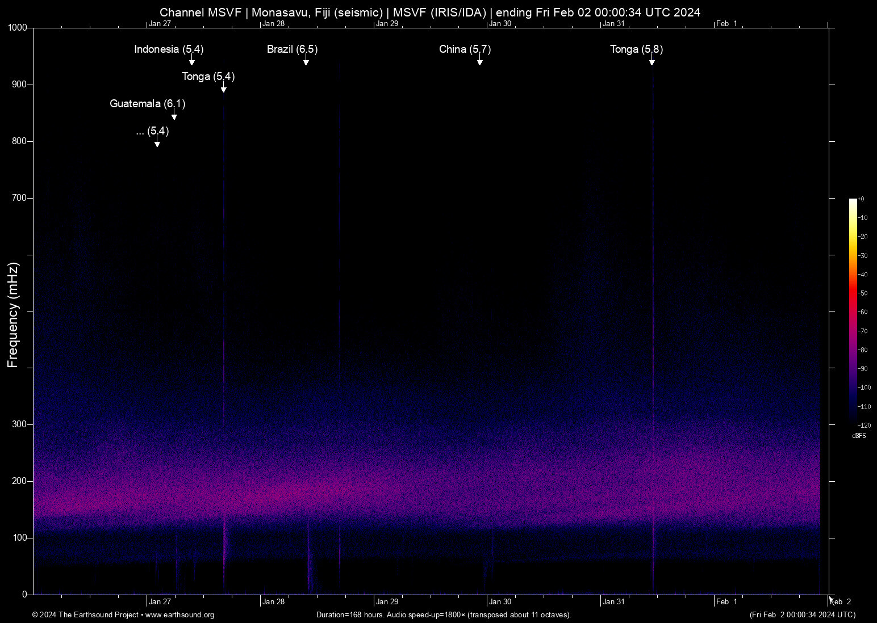Select the arrow marker under Tonga (5.8)
Image resolution: width=877 pixels, height=623 pixels.
652,61
